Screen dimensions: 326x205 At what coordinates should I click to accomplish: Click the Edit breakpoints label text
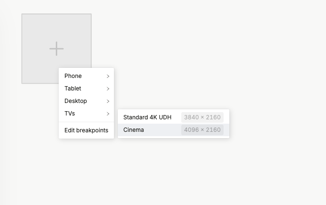[x=86, y=130]
